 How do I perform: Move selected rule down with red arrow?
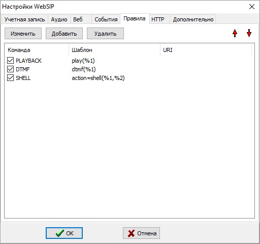click(249, 33)
